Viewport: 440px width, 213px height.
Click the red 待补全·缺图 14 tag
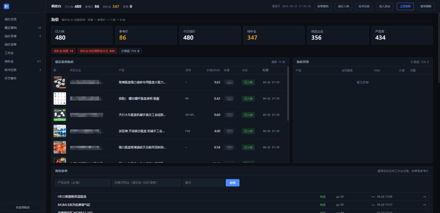[64, 51]
